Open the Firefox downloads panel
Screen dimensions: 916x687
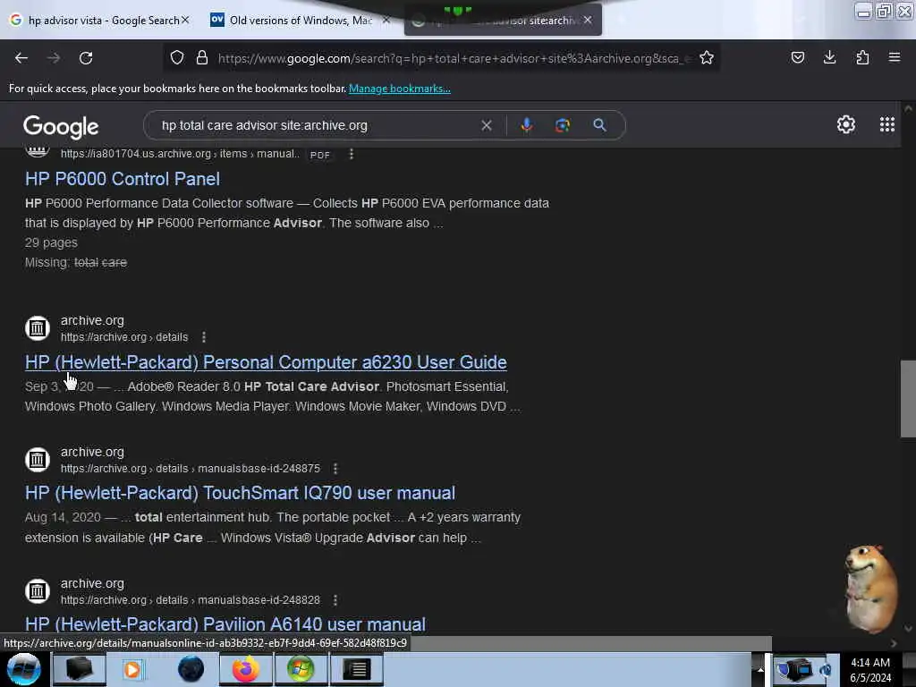829,58
